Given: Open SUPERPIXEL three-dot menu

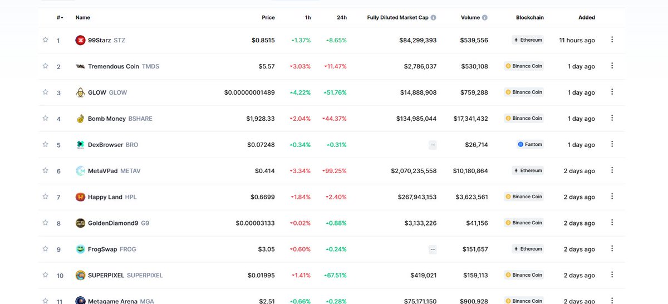Looking at the screenshot, I should pyautogui.click(x=612, y=275).
